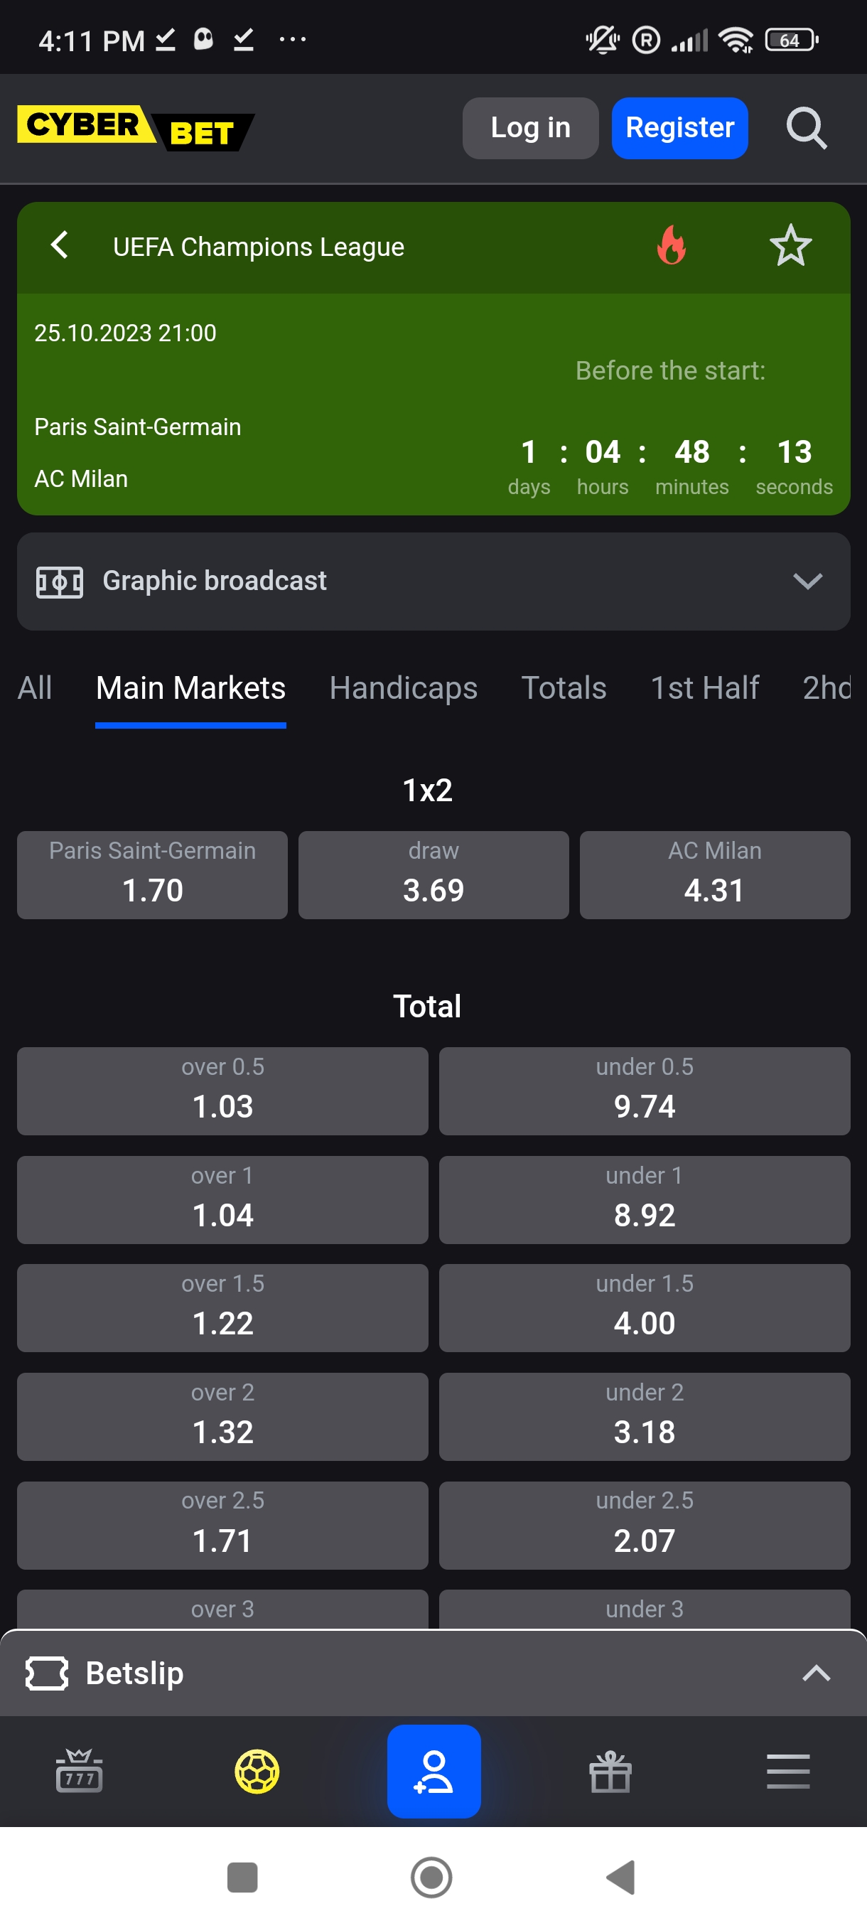Image resolution: width=867 pixels, height=1928 pixels.
Task: Expand the Graphic broadcast panel
Action: (807, 581)
